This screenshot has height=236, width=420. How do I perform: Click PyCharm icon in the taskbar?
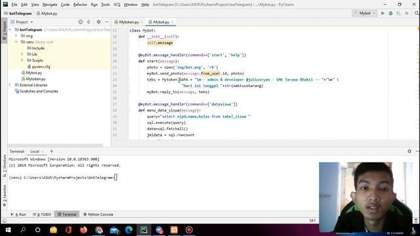[x=144, y=230]
